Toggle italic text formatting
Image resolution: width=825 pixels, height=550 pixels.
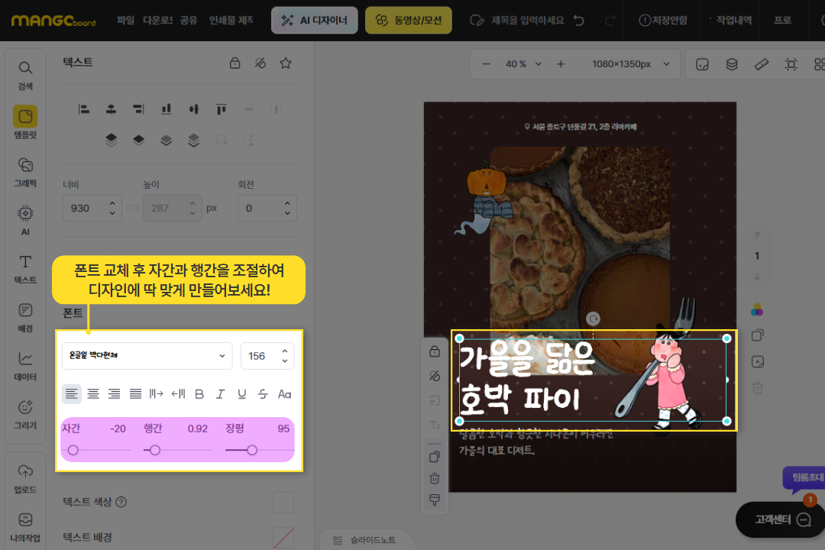pyautogui.click(x=221, y=394)
